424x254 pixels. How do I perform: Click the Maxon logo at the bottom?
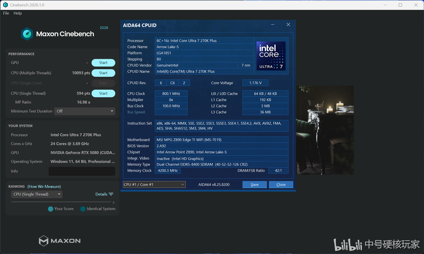[60, 241]
